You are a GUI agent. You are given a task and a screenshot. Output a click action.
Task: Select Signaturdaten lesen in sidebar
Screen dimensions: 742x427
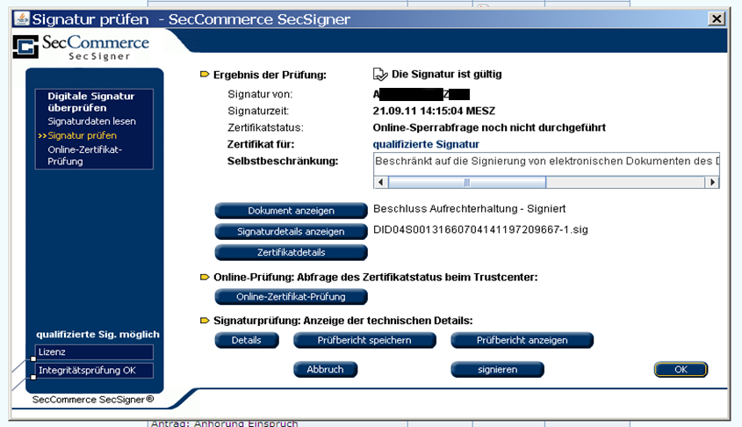click(92, 121)
